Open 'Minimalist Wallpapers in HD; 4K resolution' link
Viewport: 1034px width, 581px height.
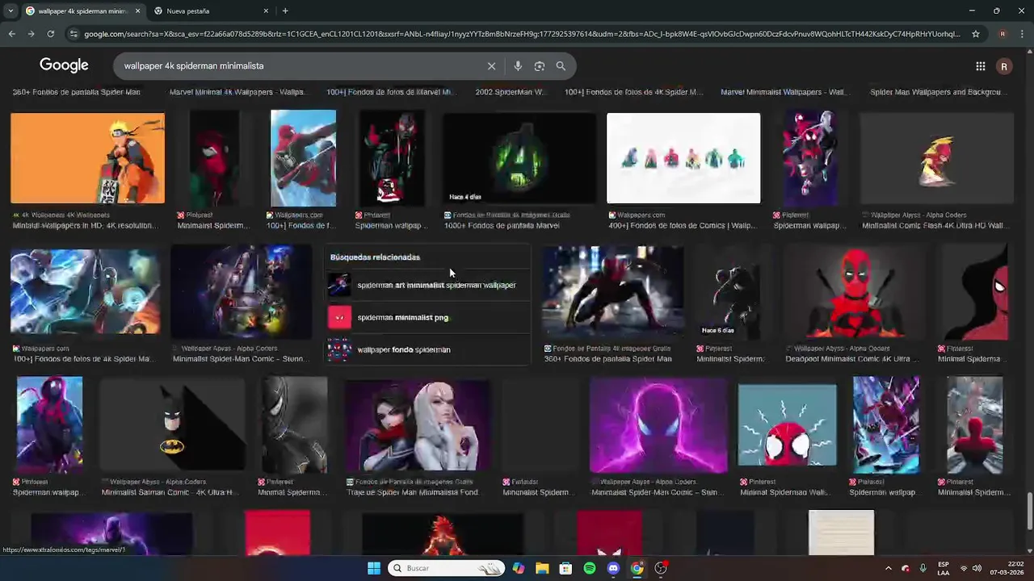[x=86, y=226]
